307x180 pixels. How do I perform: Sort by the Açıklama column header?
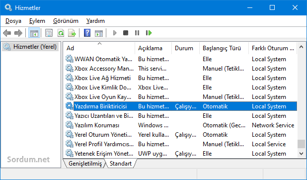point(153,48)
